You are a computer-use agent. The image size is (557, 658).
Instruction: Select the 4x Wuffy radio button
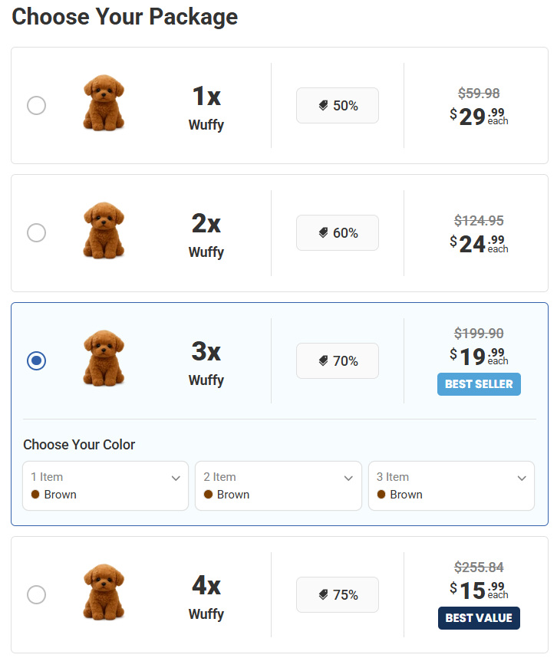[36, 594]
